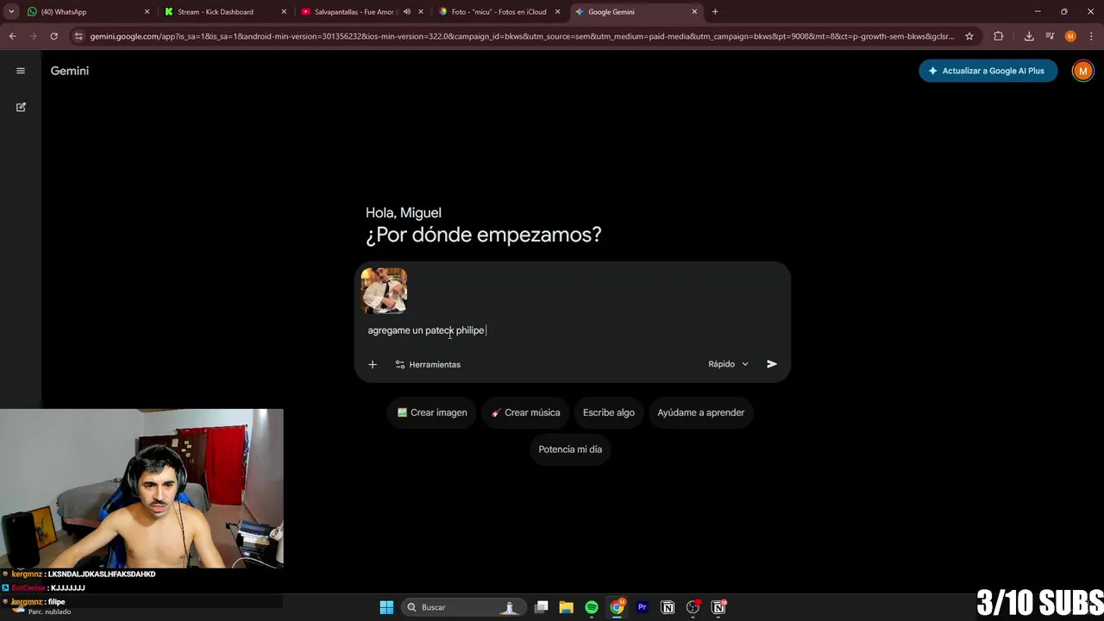1104x621 pixels.
Task: Click the address bar URL
Action: point(522,36)
